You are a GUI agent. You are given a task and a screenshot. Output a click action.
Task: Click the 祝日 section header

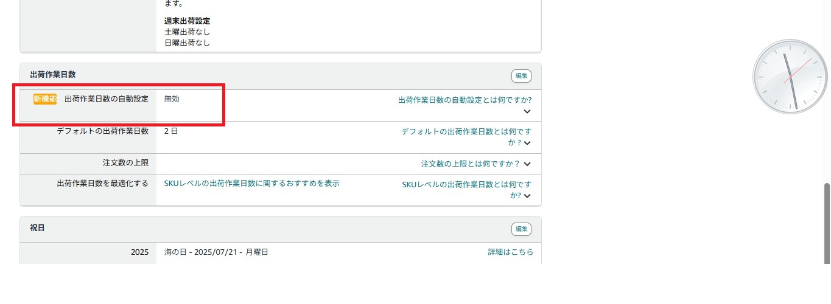(x=37, y=228)
